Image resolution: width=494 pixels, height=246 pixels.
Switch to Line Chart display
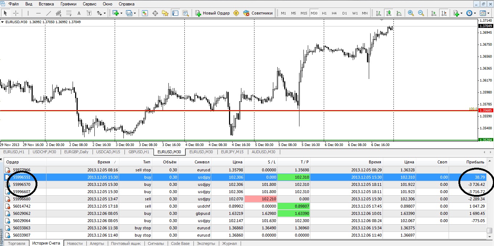399,13
